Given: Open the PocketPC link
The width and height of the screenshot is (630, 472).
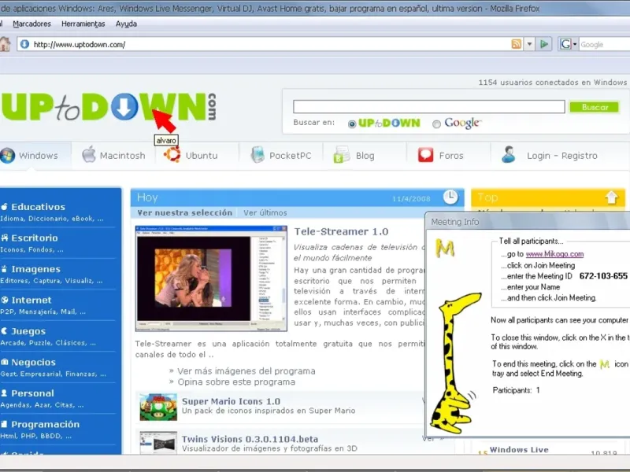Looking at the screenshot, I should pyautogui.click(x=290, y=156).
